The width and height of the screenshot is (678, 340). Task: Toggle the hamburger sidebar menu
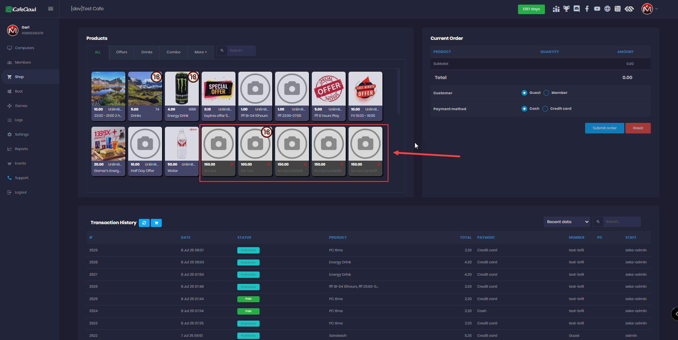[50, 9]
